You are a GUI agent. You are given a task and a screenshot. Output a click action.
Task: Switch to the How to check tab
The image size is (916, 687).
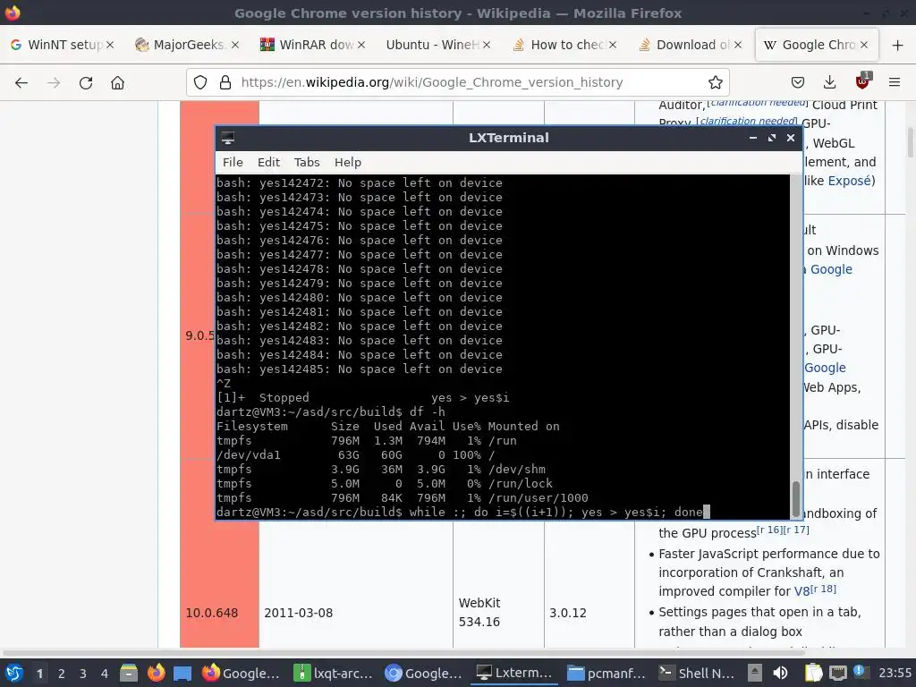pyautogui.click(x=564, y=45)
